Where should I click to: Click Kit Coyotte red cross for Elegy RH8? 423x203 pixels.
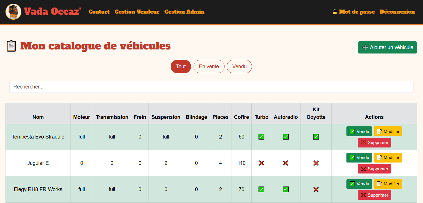[316, 189]
